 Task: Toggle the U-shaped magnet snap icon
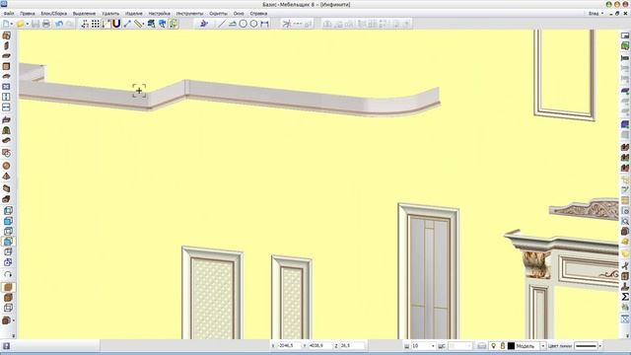[116, 24]
